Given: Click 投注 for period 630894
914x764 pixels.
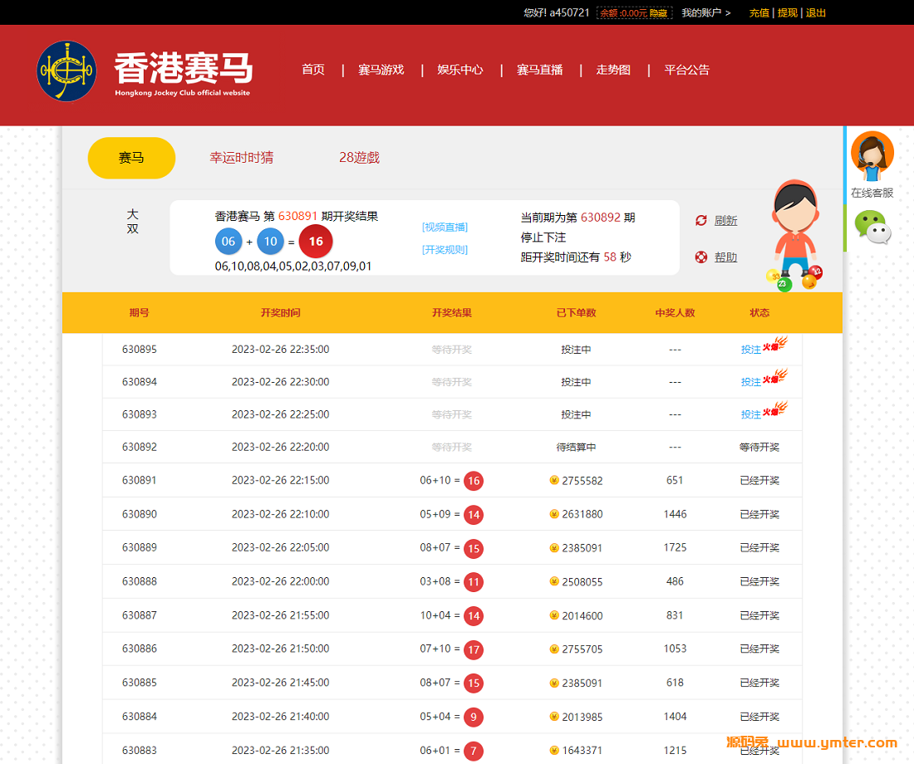Looking at the screenshot, I should [751, 382].
